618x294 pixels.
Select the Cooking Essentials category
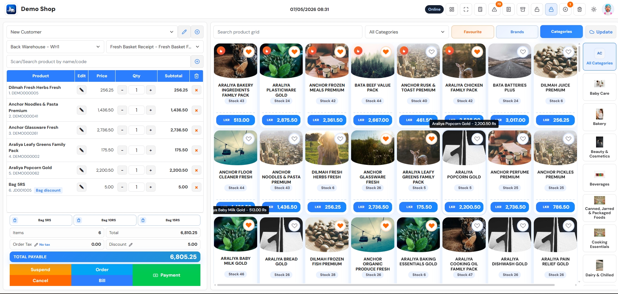click(x=600, y=238)
